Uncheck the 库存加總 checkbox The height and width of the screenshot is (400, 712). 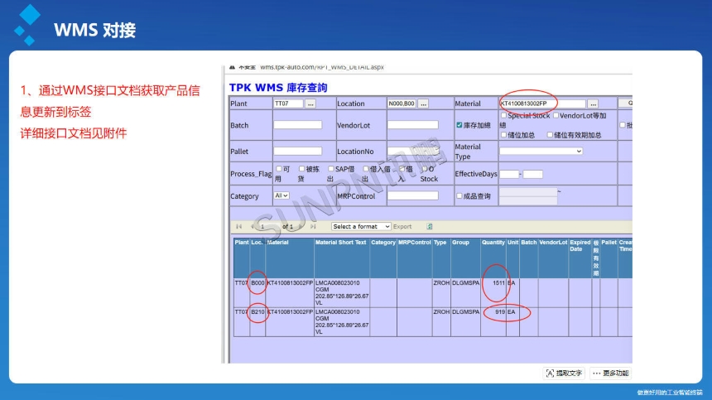(x=459, y=125)
